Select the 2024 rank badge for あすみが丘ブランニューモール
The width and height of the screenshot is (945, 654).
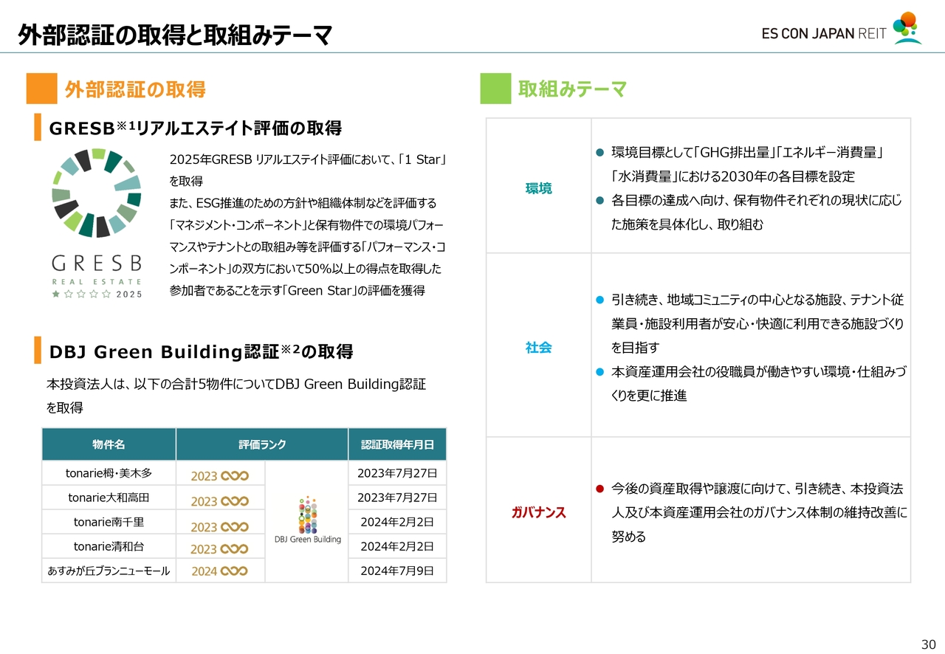tap(219, 571)
